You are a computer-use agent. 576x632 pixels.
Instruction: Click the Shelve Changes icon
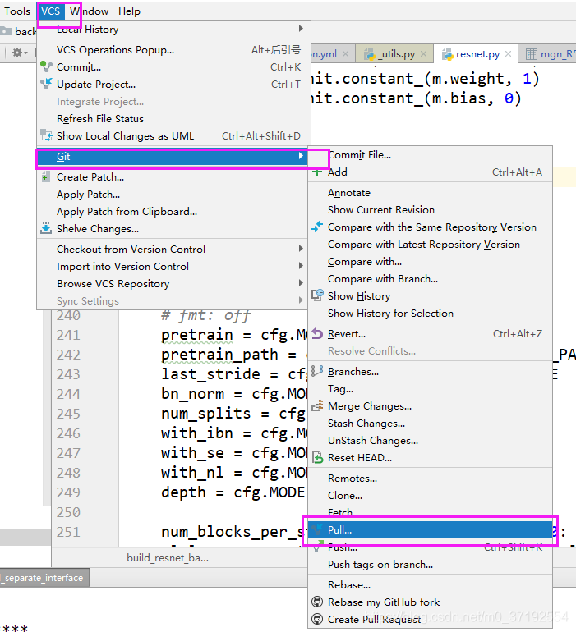pyautogui.click(x=46, y=228)
